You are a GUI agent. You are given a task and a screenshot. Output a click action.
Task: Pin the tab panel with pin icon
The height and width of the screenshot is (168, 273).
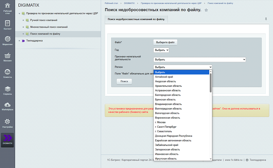coord(266,19)
